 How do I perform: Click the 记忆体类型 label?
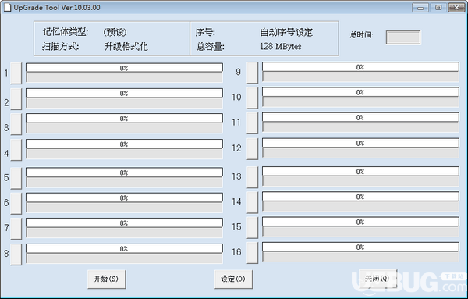point(66,32)
